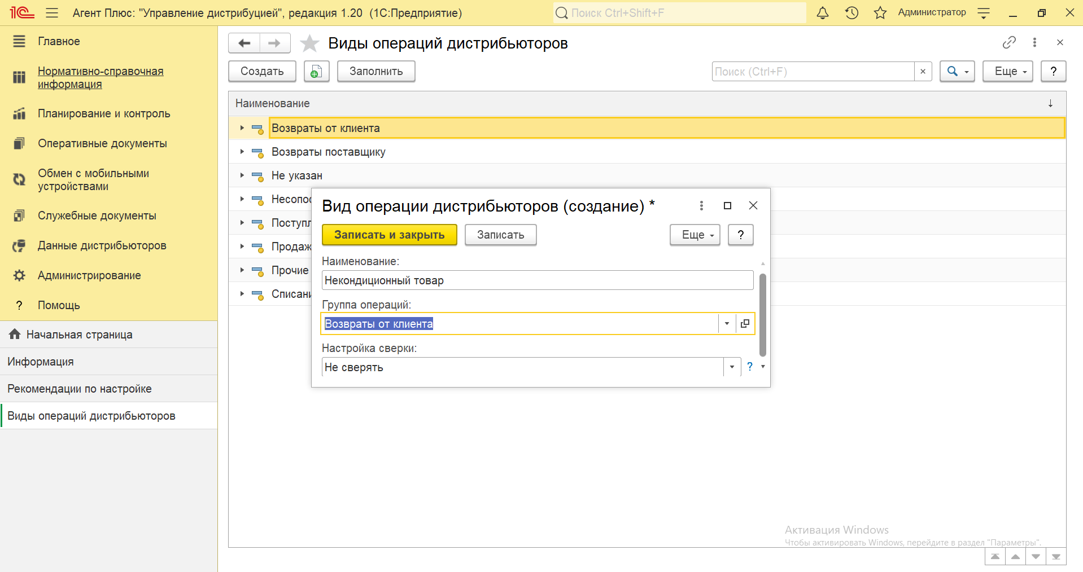This screenshot has width=1083, height=572.
Task: Jump to list beginning arrow button
Action: pyautogui.click(x=995, y=557)
